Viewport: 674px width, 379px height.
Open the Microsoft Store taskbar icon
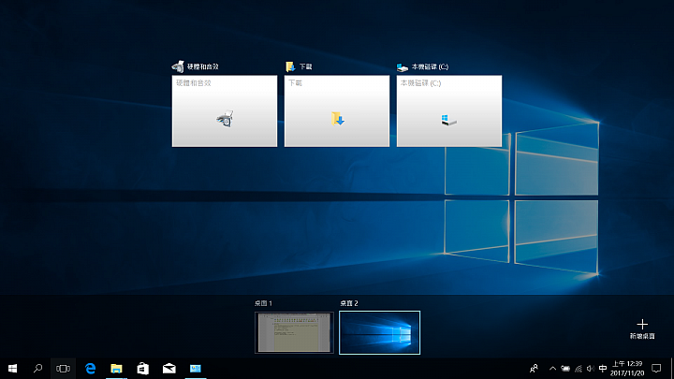[x=142, y=369]
